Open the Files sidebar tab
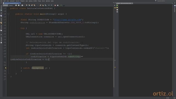The width and height of the screenshot is (176, 99). point(1,14)
